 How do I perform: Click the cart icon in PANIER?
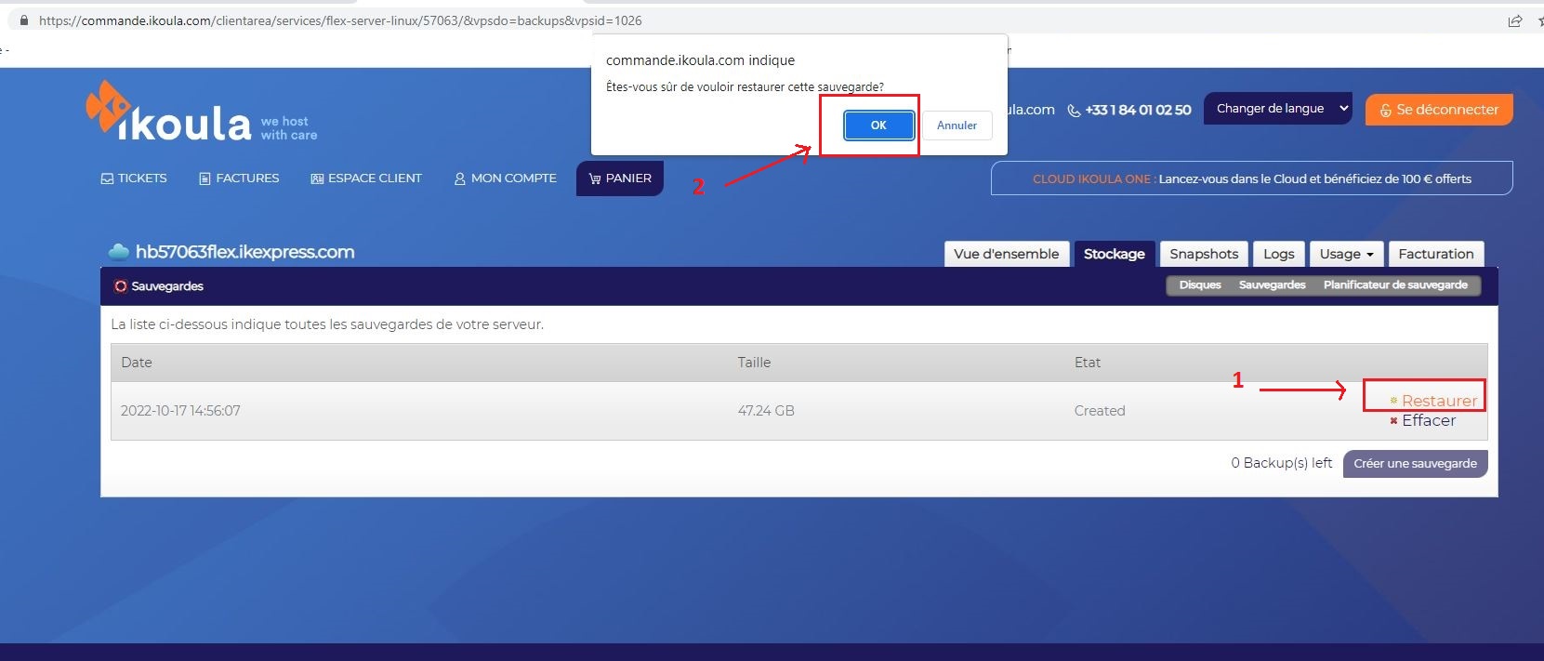tap(594, 178)
